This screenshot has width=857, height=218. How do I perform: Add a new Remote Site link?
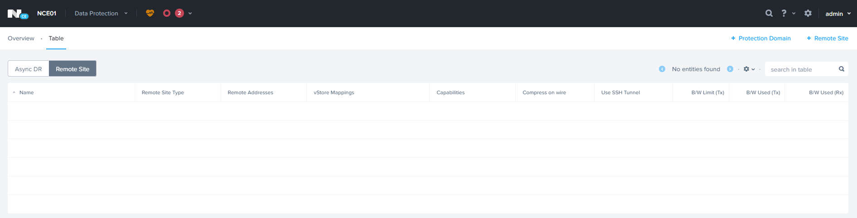pos(828,39)
